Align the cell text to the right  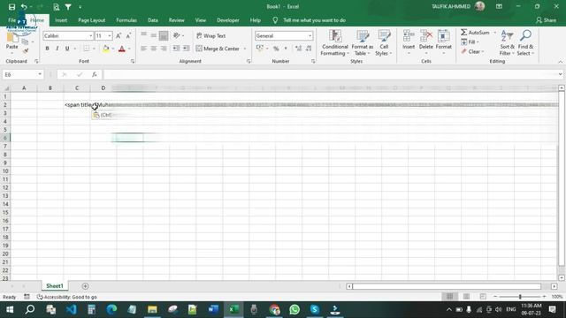[164, 49]
